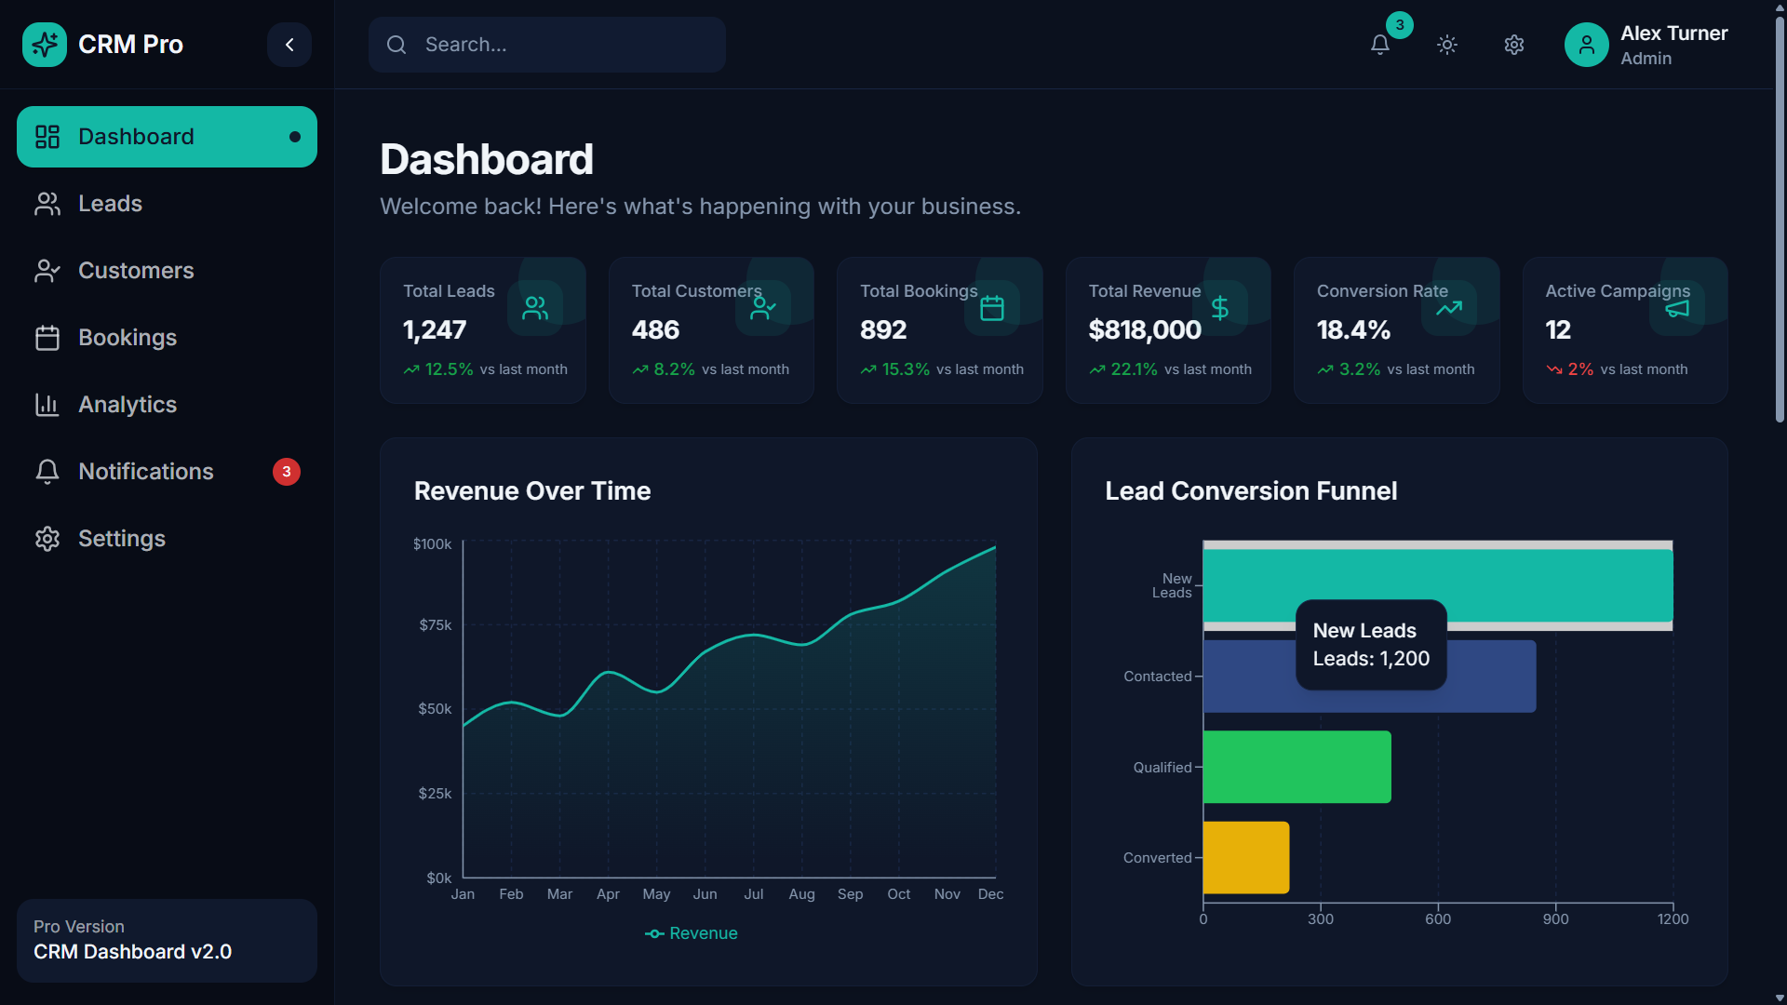Click the red 3 badge on Notifications
The width and height of the screenshot is (1787, 1005).
pos(287,472)
